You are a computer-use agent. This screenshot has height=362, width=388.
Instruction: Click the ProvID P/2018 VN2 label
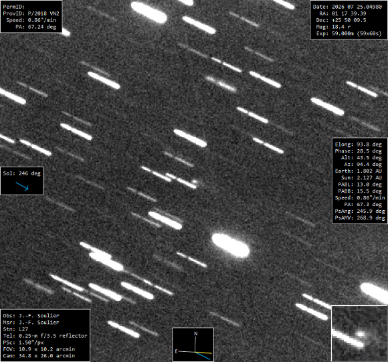point(31,13)
